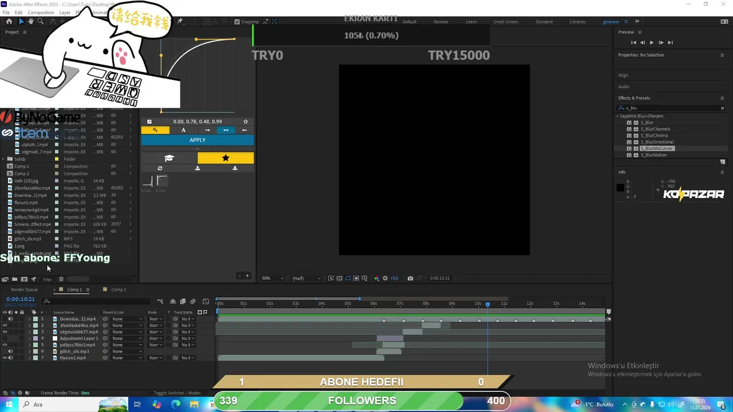Screen dimensions: 733x412
Task: Take viewer snapshot with camera icon
Action: point(410,278)
